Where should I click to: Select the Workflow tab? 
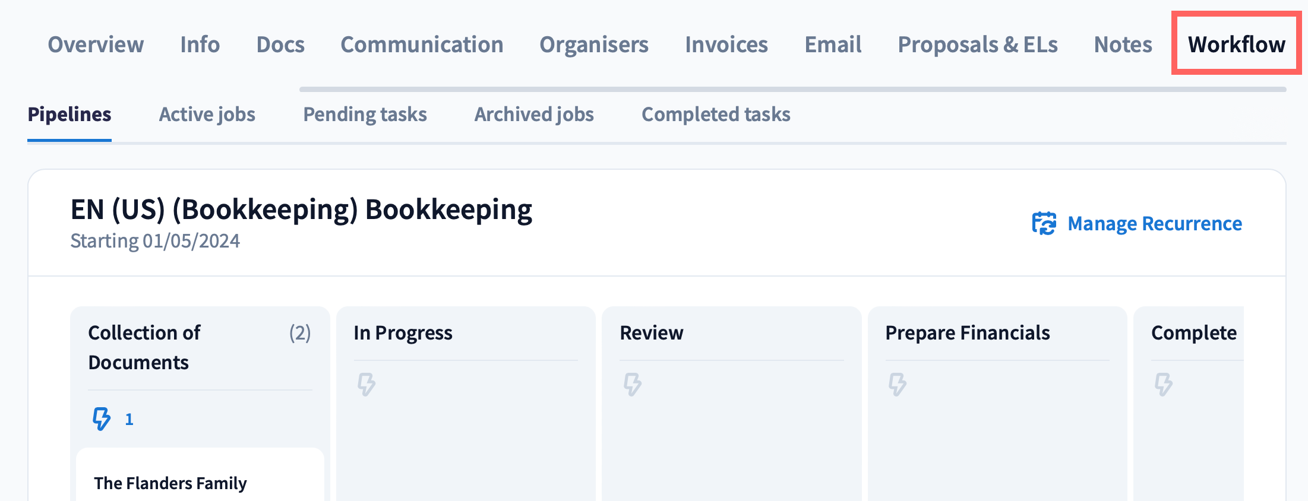click(1236, 45)
